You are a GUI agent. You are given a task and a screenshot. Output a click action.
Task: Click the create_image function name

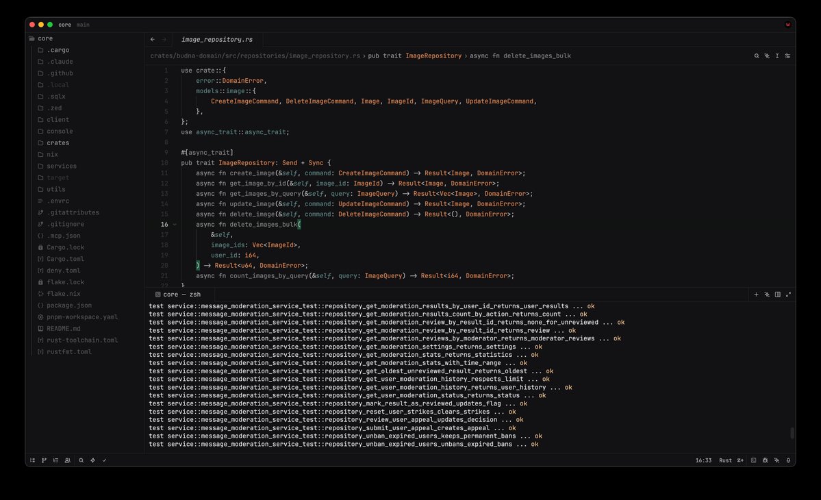[x=252, y=173]
